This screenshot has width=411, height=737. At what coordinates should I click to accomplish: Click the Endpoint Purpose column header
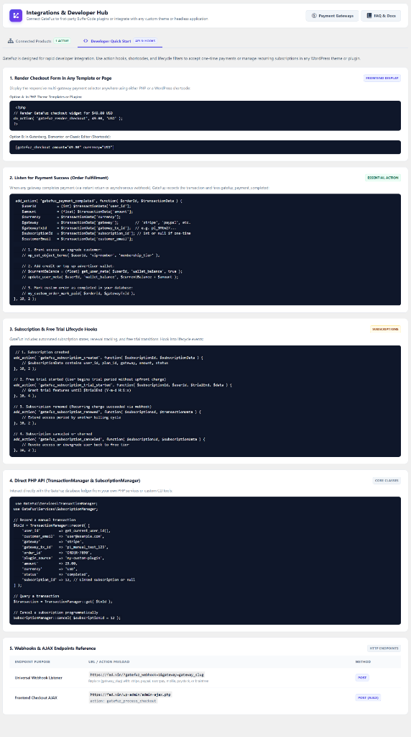[x=32, y=661]
